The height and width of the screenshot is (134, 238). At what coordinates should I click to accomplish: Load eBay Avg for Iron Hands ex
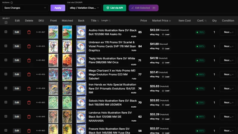165,91
